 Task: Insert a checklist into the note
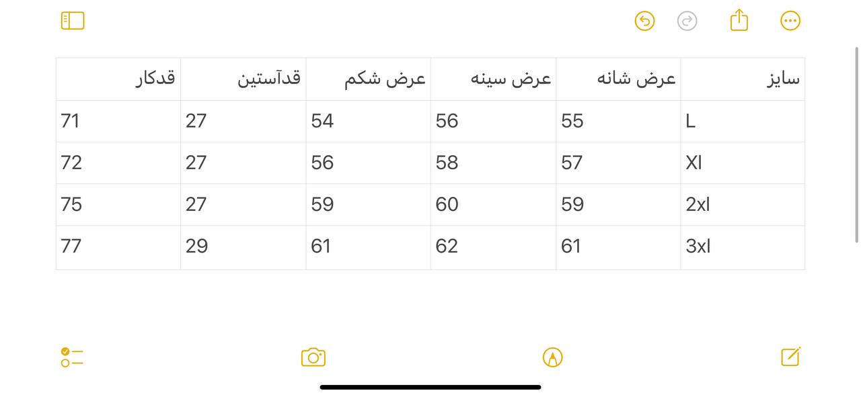(71, 357)
